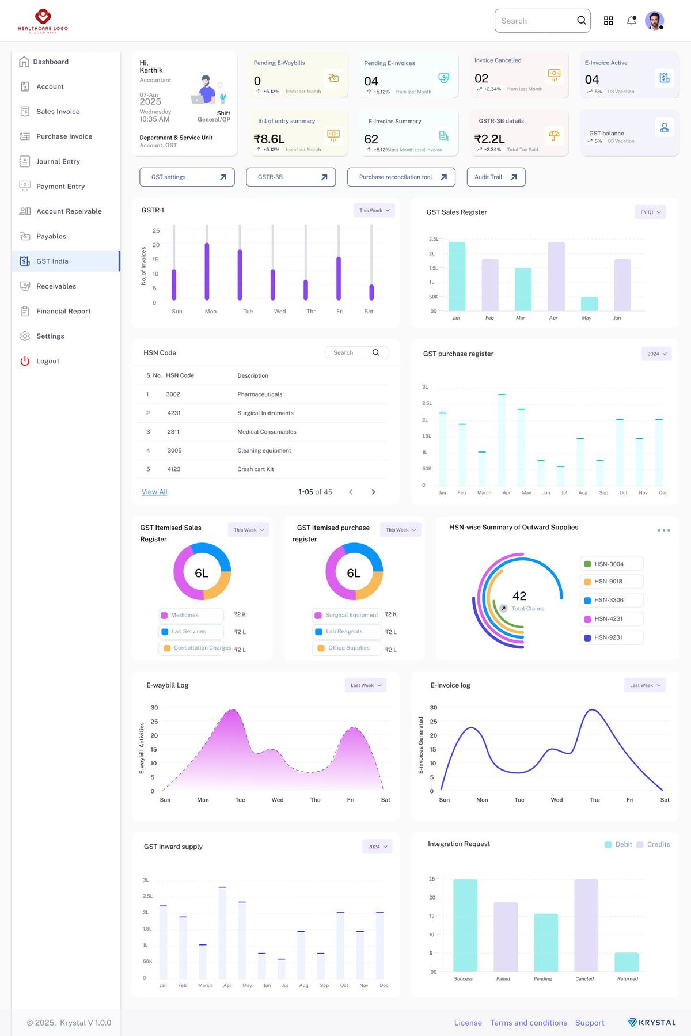Open the GSTR-1 This Week dropdown
This screenshot has height=1036, width=691.
click(374, 210)
